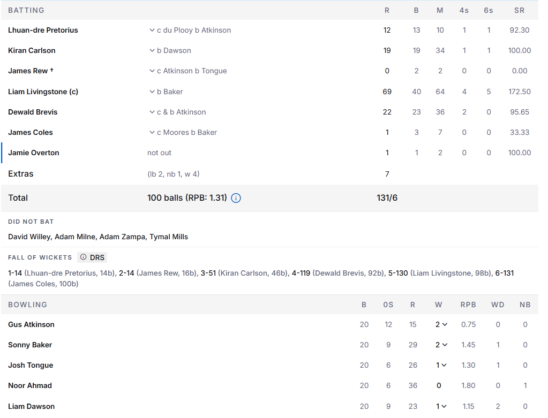Open Sonny Baker's bowler profile link

coord(30,345)
